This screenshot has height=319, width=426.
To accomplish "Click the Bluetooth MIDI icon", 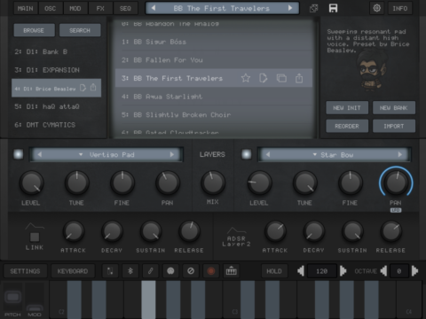I will [130, 271].
